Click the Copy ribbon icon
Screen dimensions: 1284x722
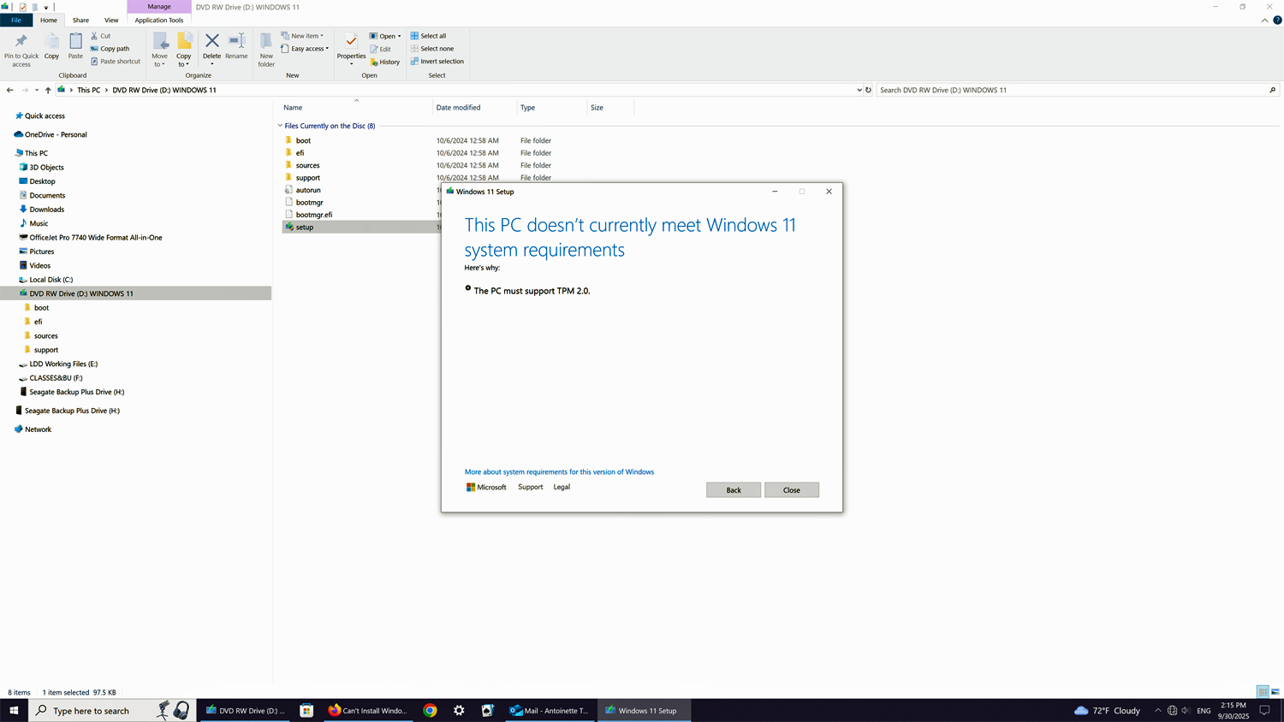[51, 47]
